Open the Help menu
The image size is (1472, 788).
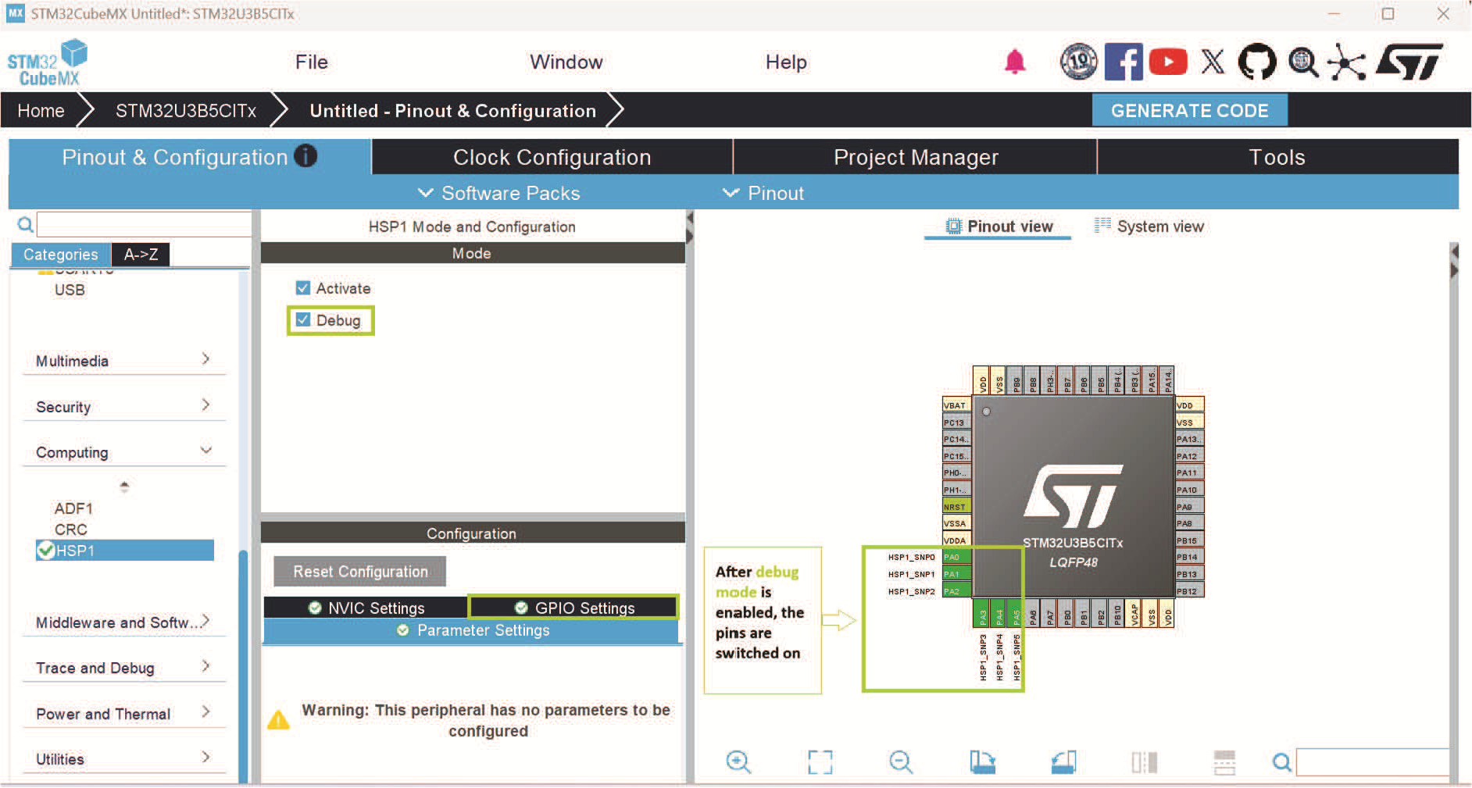785,62
